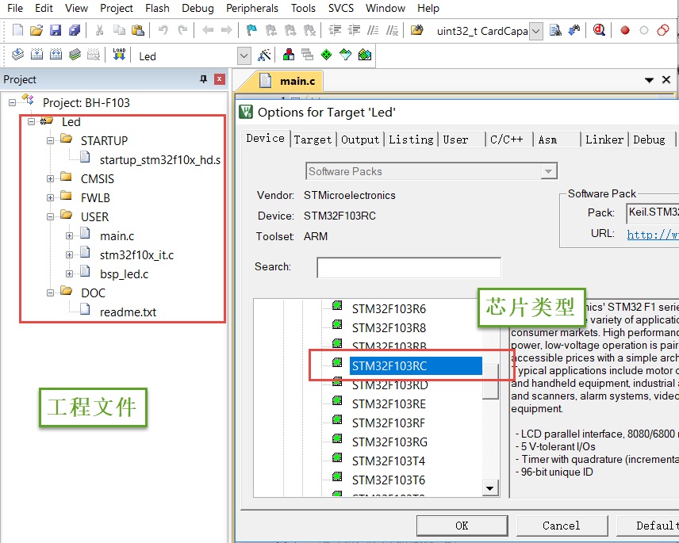Create a new file with the New icon
Screen dimensions: 679x543
point(17,30)
